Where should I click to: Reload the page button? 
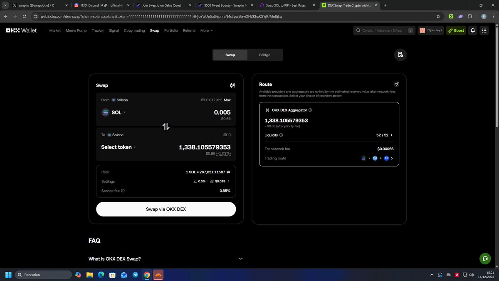point(25,17)
